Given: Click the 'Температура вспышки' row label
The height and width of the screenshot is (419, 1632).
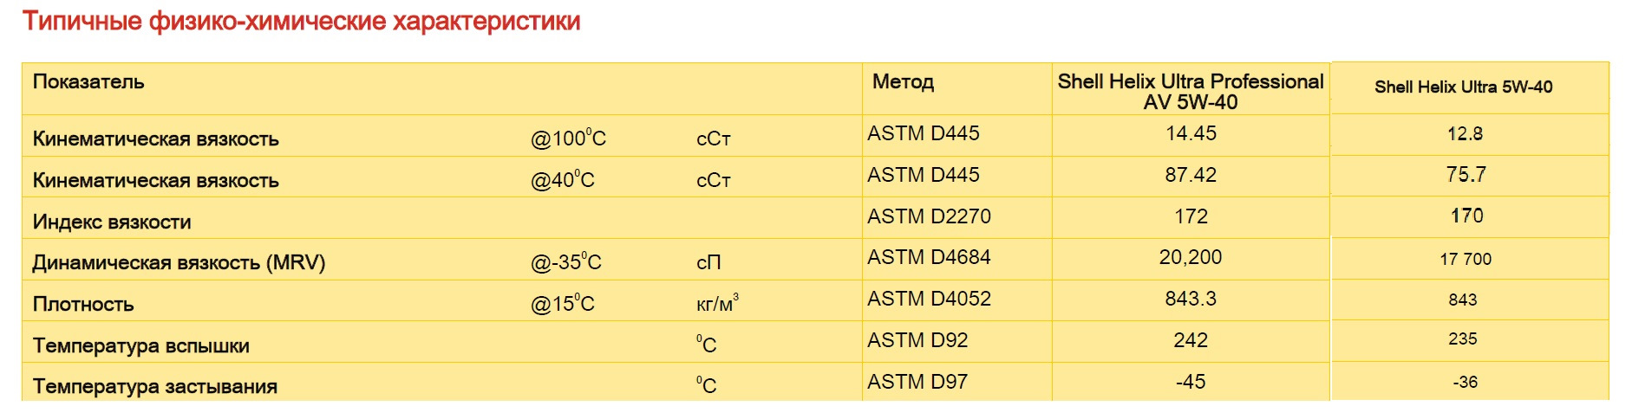Looking at the screenshot, I should tap(141, 346).
